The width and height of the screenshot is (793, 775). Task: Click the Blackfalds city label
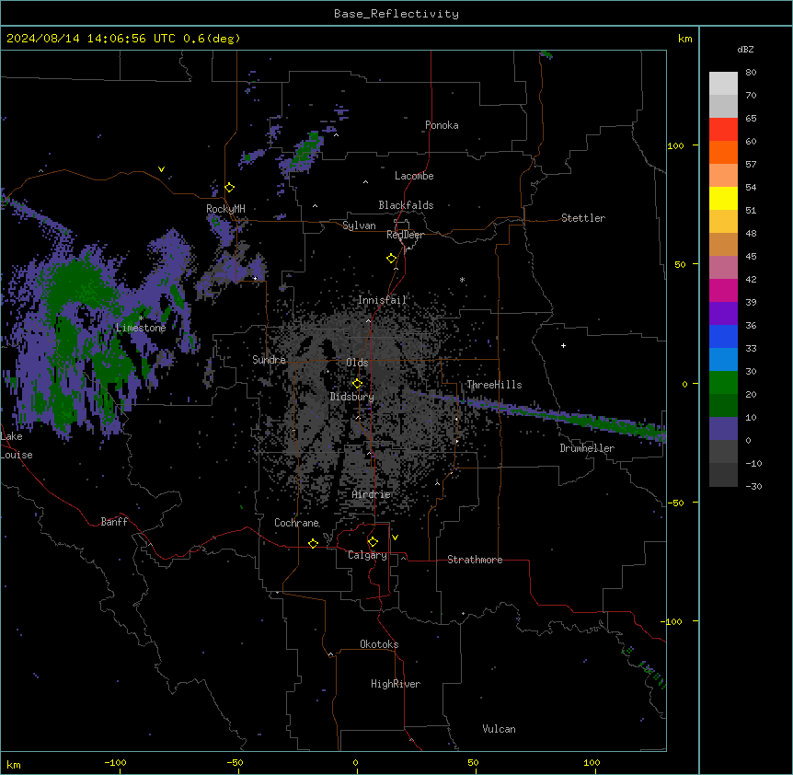(406, 205)
